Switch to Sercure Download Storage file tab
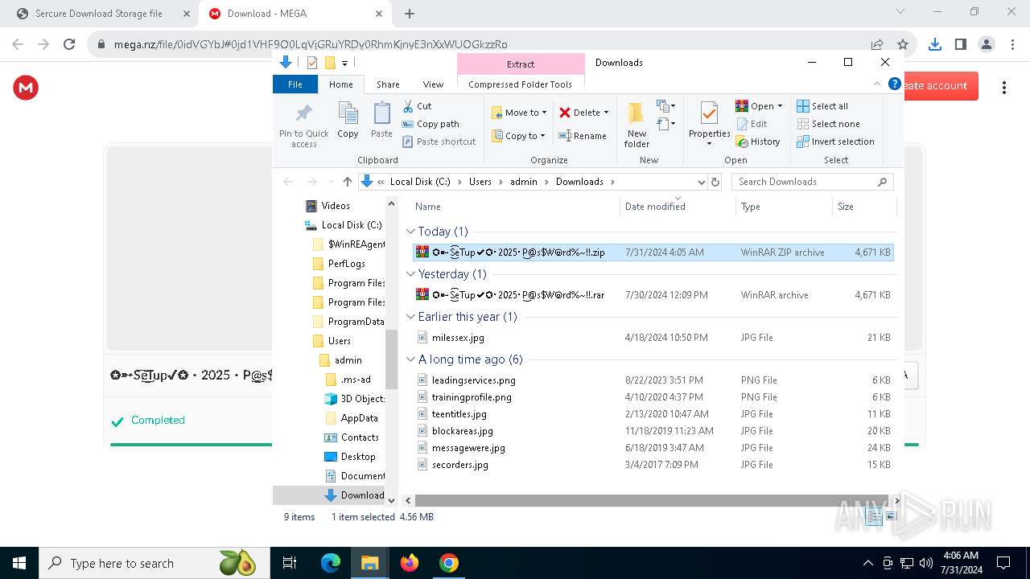The width and height of the screenshot is (1030, 579). [98, 14]
